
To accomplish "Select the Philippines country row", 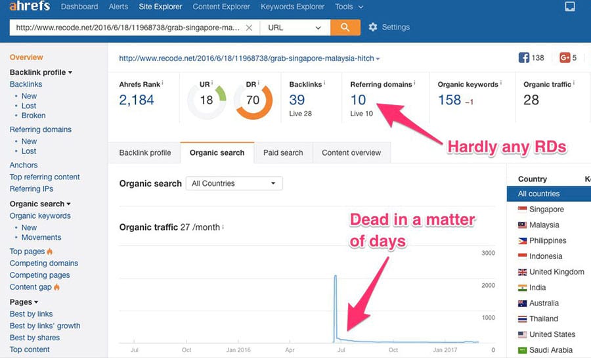I will pyautogui.click(x=549, y=240).
